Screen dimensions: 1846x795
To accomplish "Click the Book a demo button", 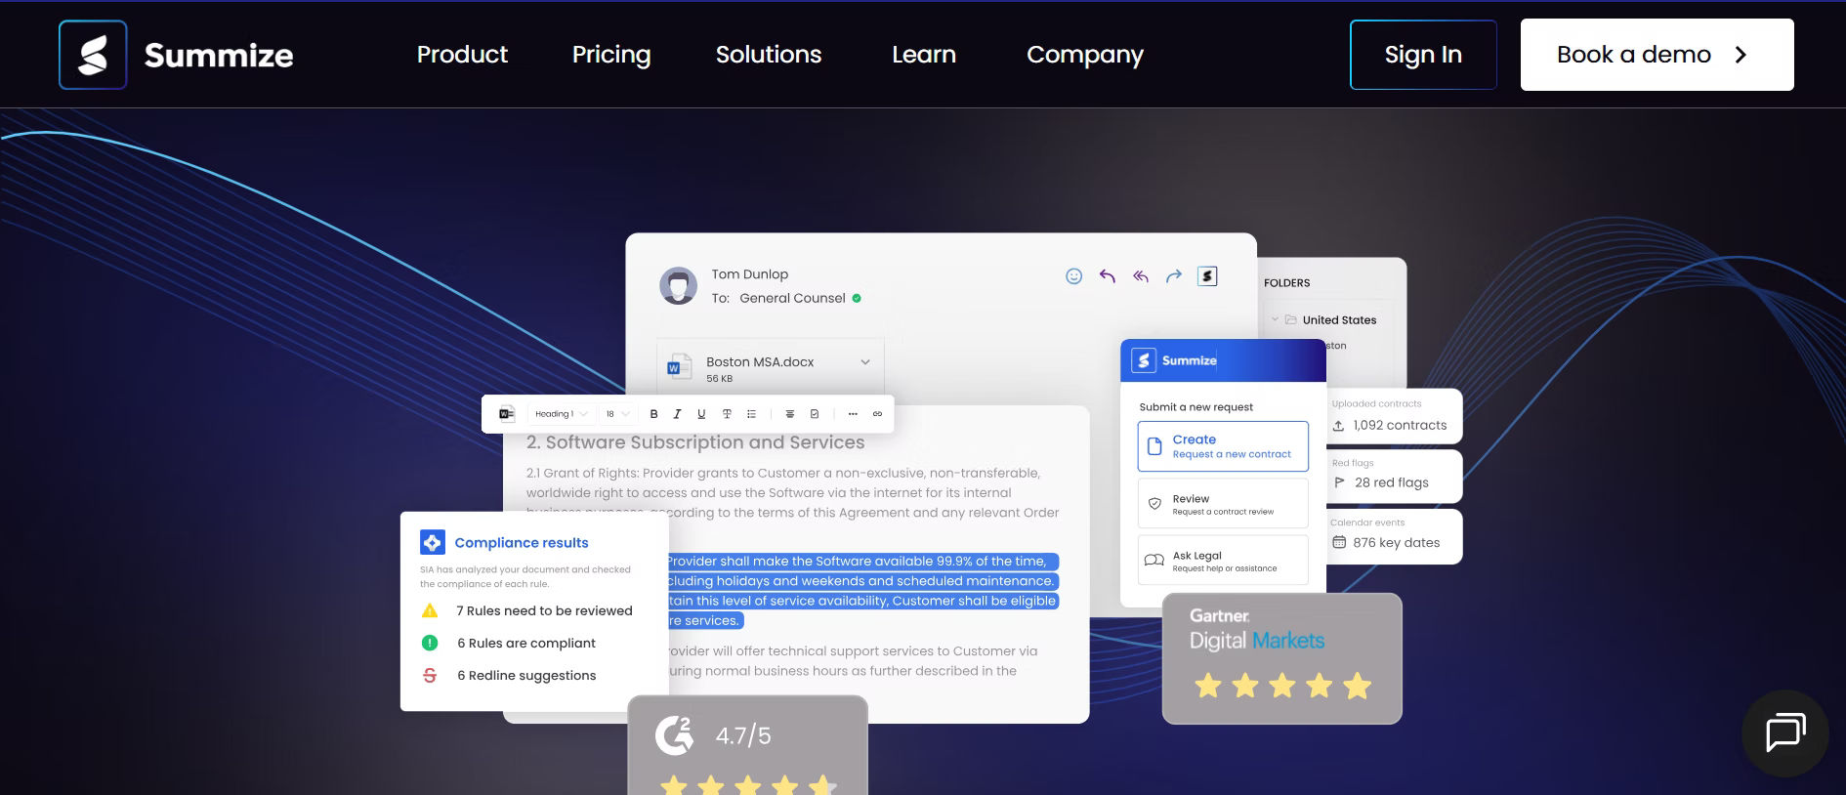I will point(1657,55).
